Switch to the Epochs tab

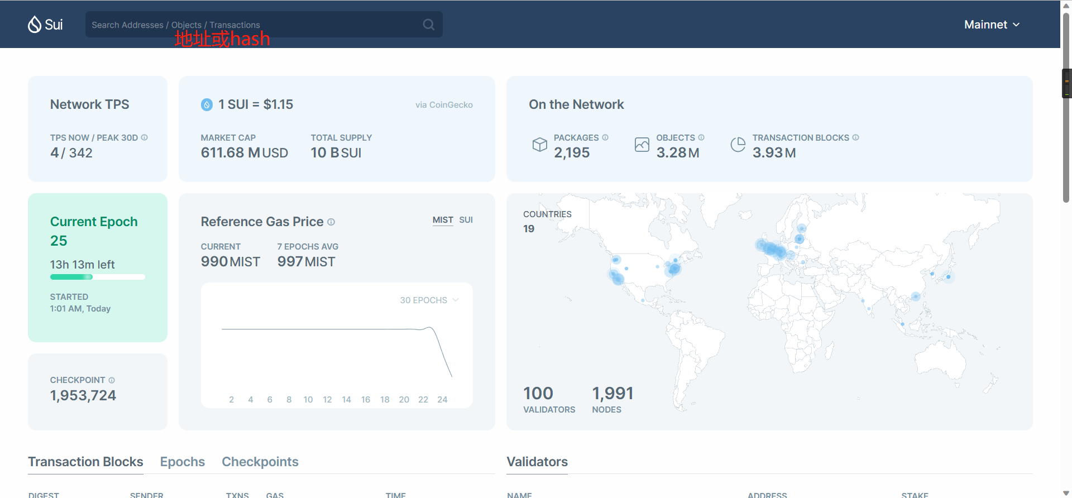(183, 462)
